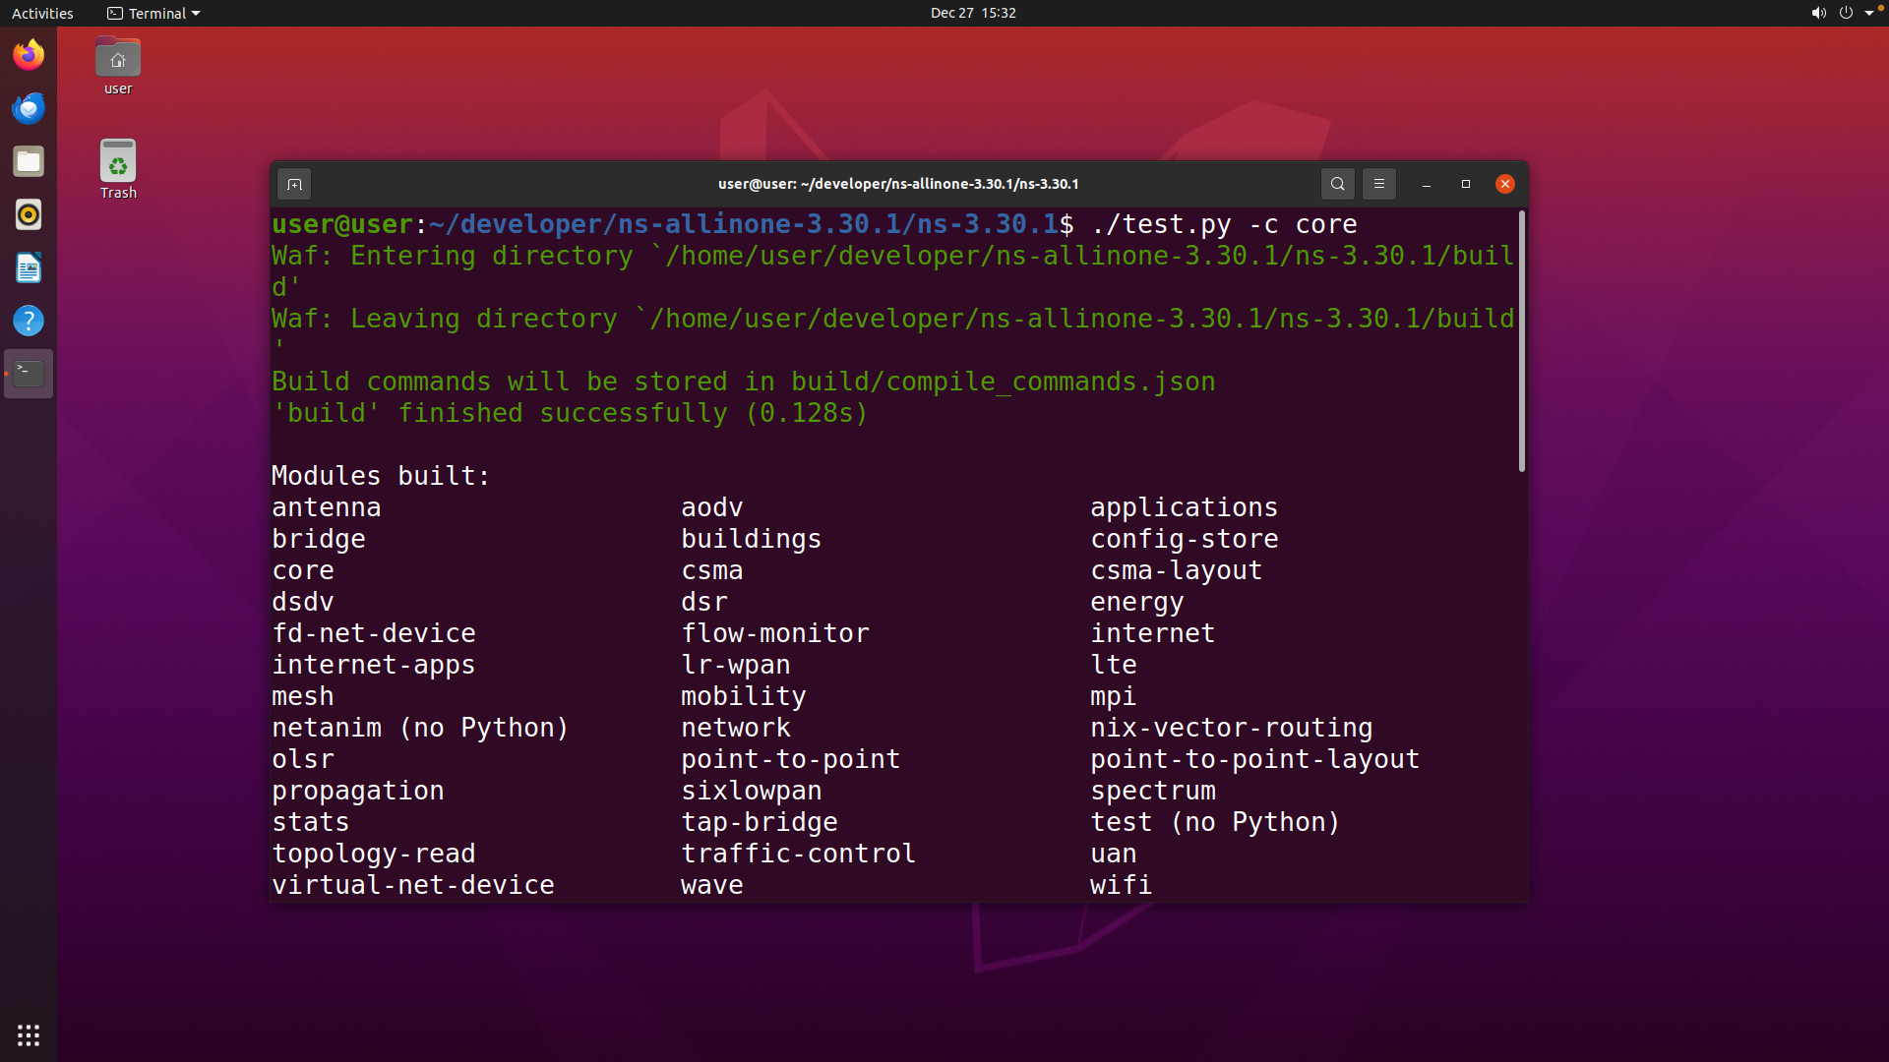Click the volume icon in top bar
This screenshot has width=1889, height=1062.
pyautogui.click(x=1818, y=13)
